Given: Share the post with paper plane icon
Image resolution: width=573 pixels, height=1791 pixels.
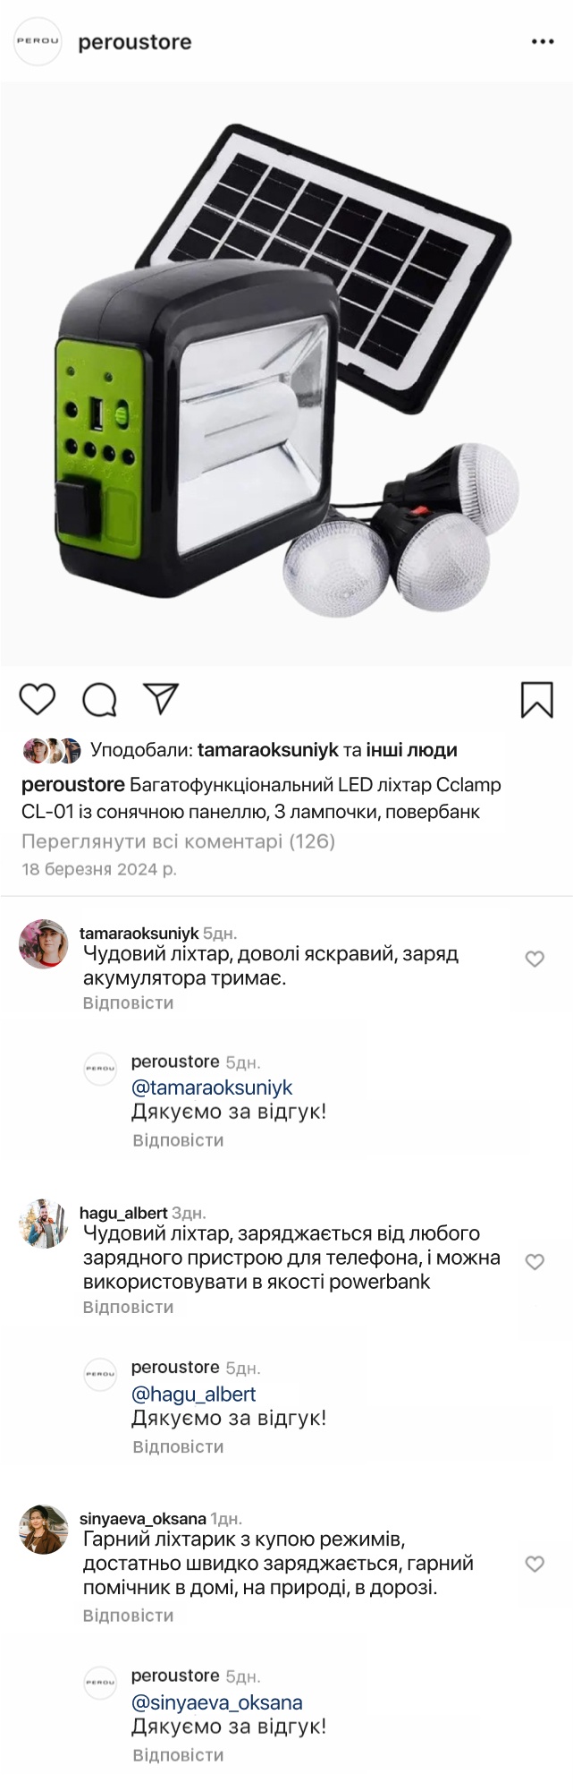Looking at the screenshot, I should 162,699.
